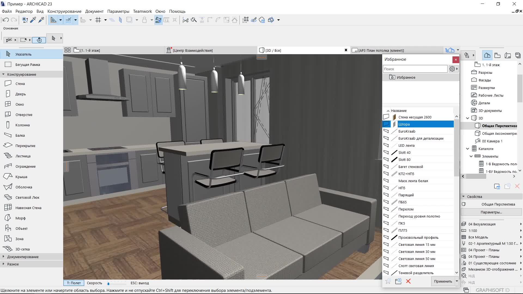The image size is (523, 294).
Task: Select the Колонна column tool
Action: coord(22,125)
